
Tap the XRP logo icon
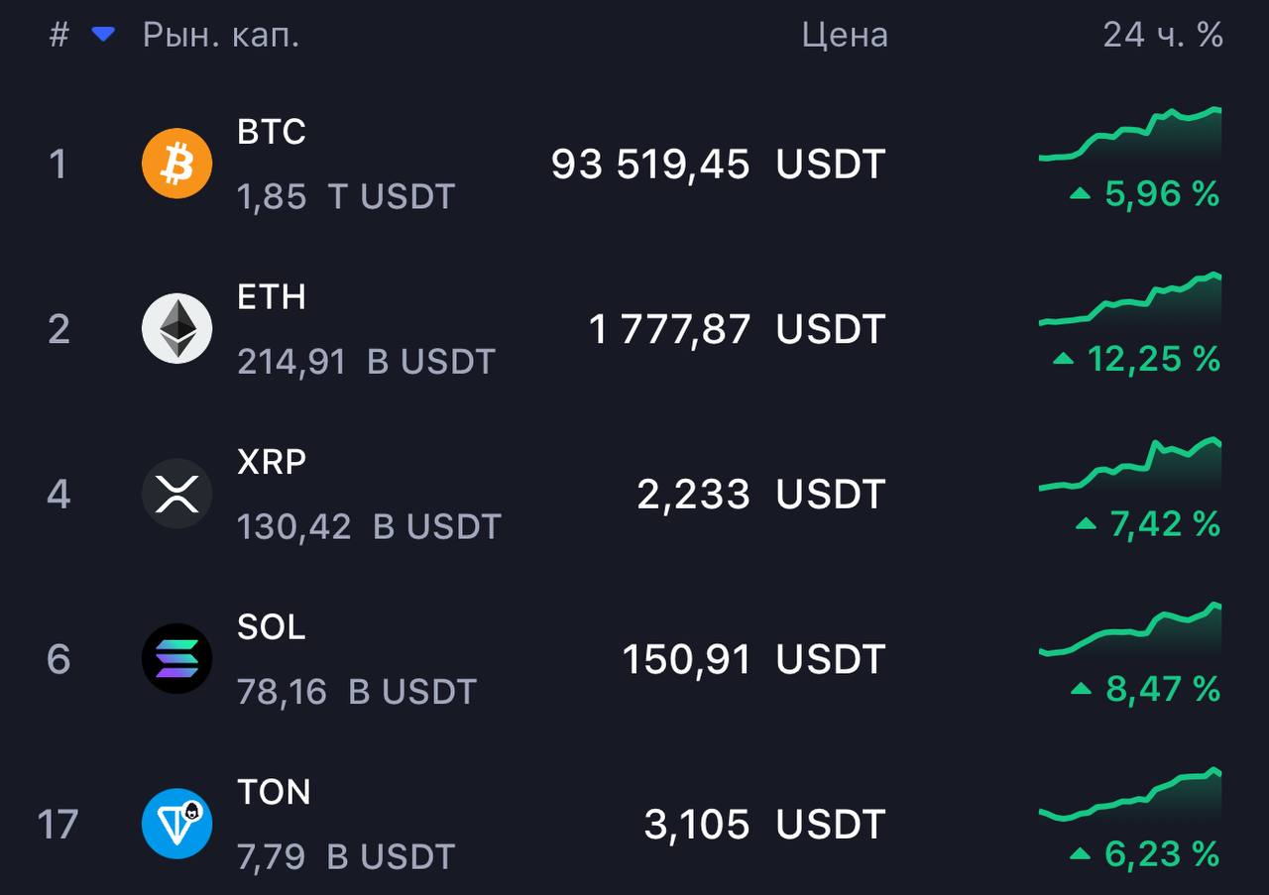177,493
